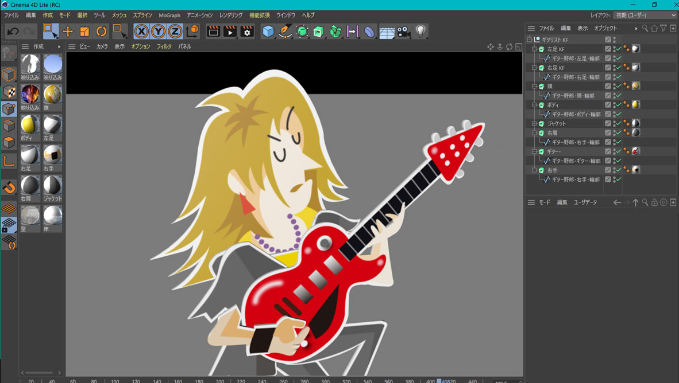Click the Spline Pen tool icon
Screen dimensions: 679x383
285,32
